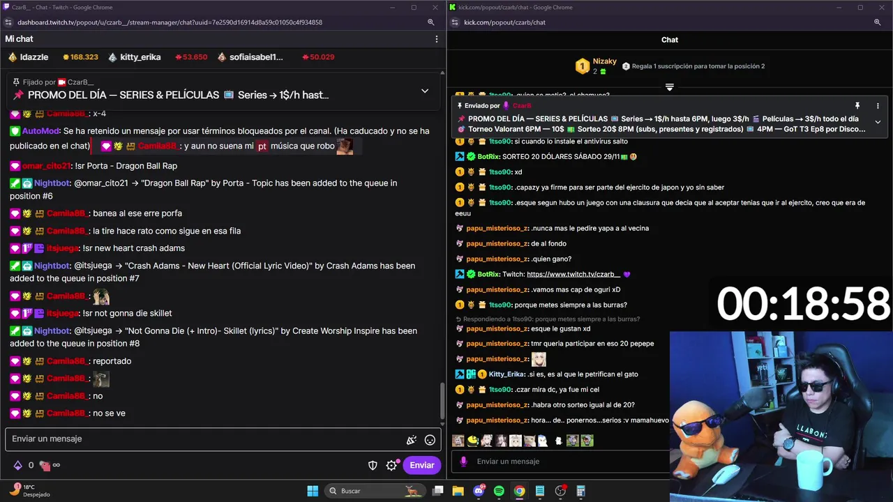Open the Windows Start menu
Viewport: 893px width, 502px height.
[313, 491]
